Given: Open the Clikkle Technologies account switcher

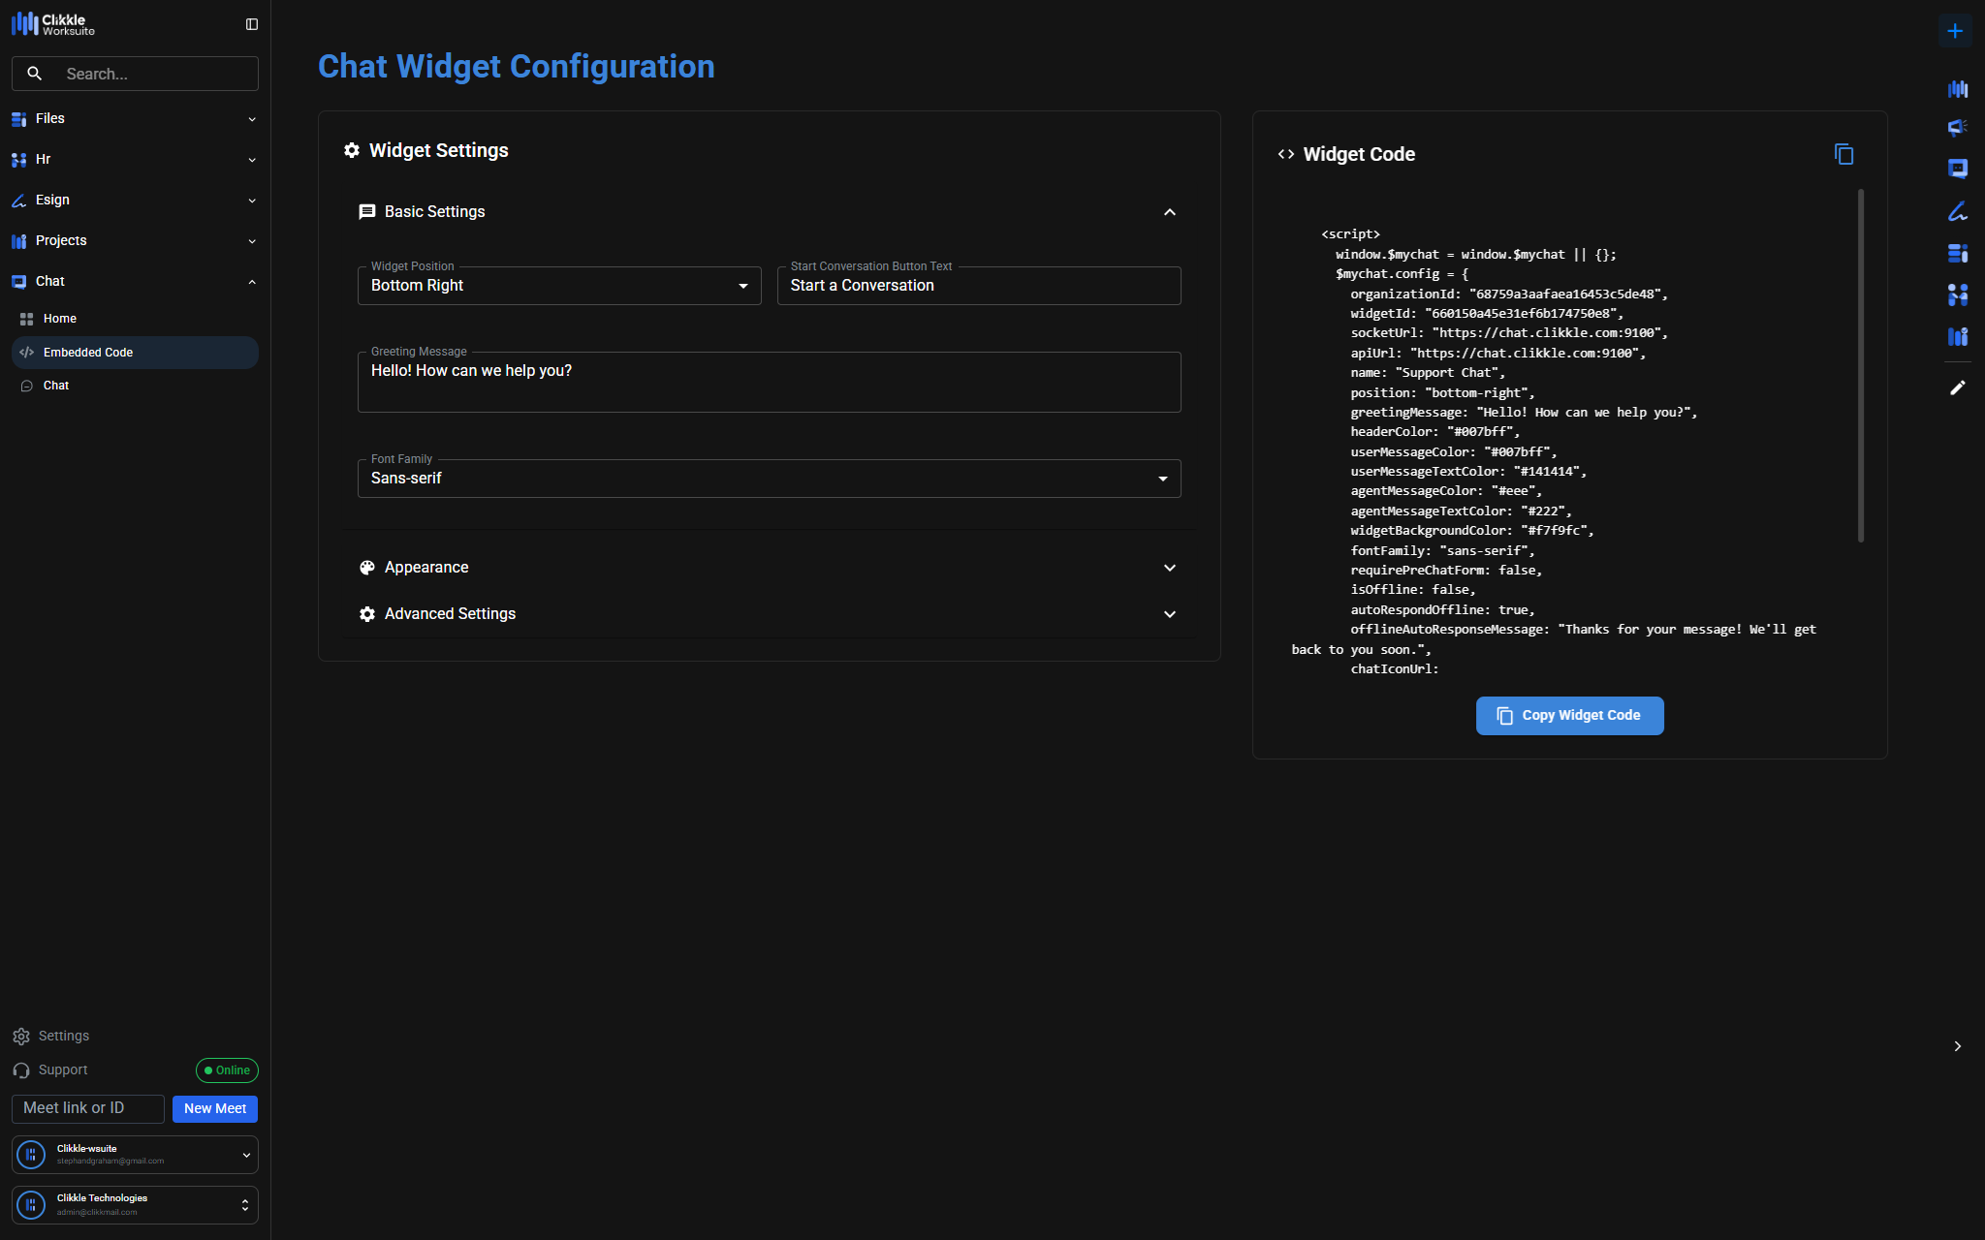Looking at the screenshot, I should click(x=135, y=1204).
